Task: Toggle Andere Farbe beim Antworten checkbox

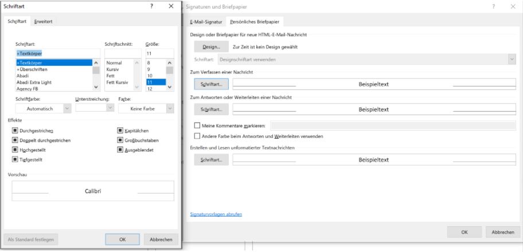Action: pyautogui.click(x=197, y=136)
